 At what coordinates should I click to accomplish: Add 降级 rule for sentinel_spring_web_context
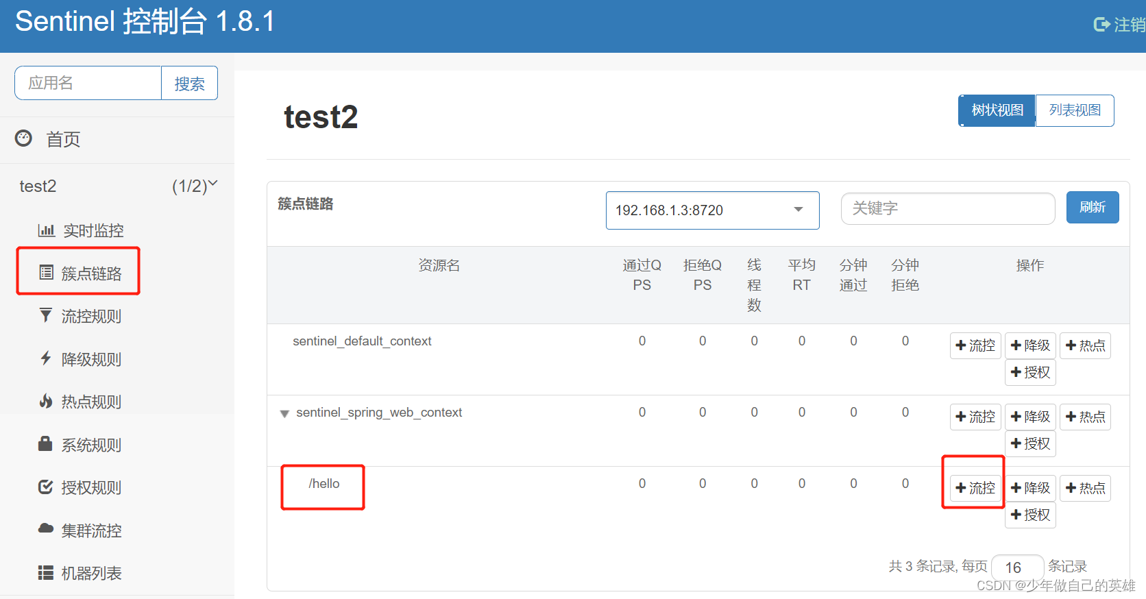[1030, 417]
